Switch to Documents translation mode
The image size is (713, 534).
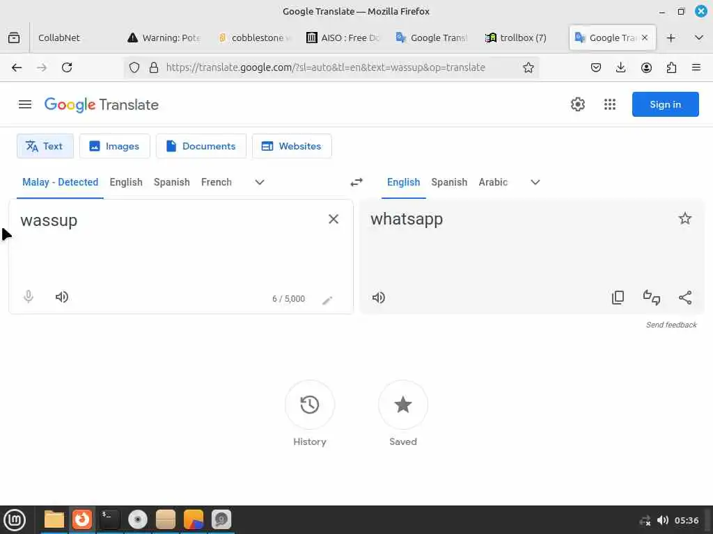[x=201, y=146]
